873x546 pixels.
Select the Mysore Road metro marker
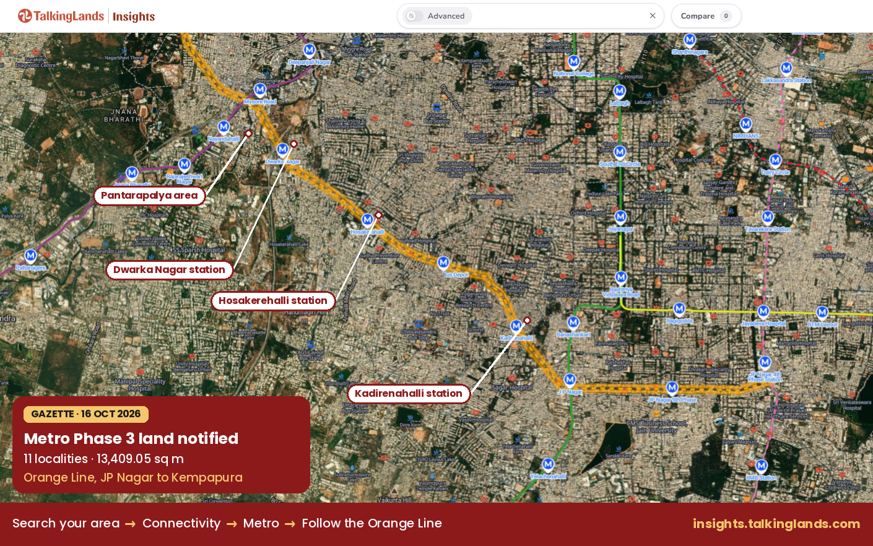[x=260, y=89]
